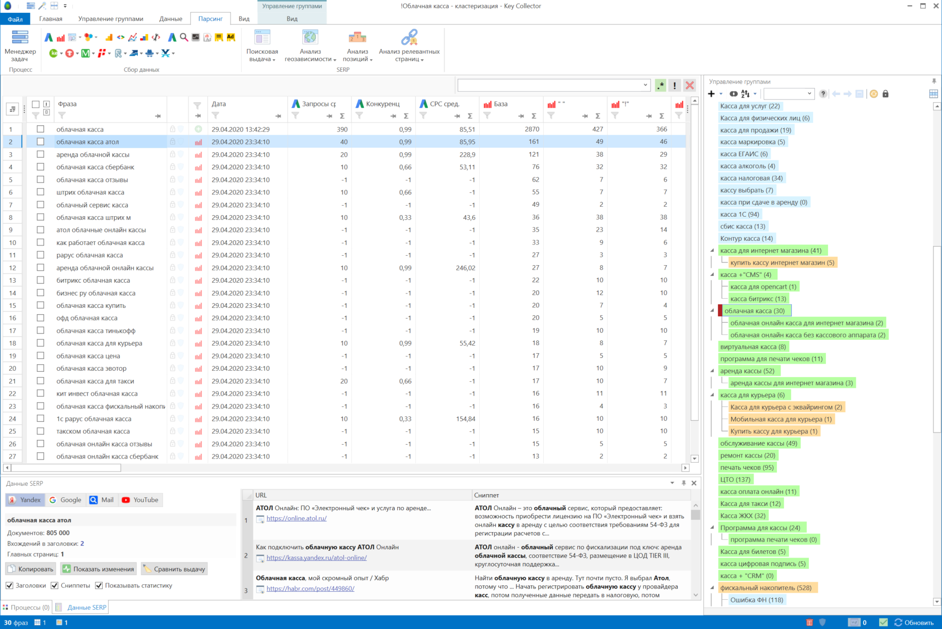Select the YouTube SERP tab
942x629 pixels.
(140, 500)
